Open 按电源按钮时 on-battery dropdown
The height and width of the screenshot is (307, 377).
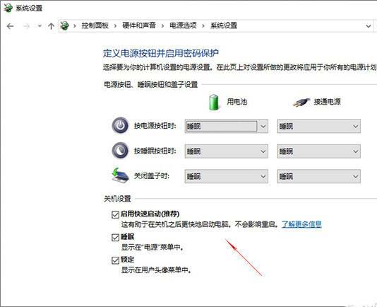coord(226,126)
